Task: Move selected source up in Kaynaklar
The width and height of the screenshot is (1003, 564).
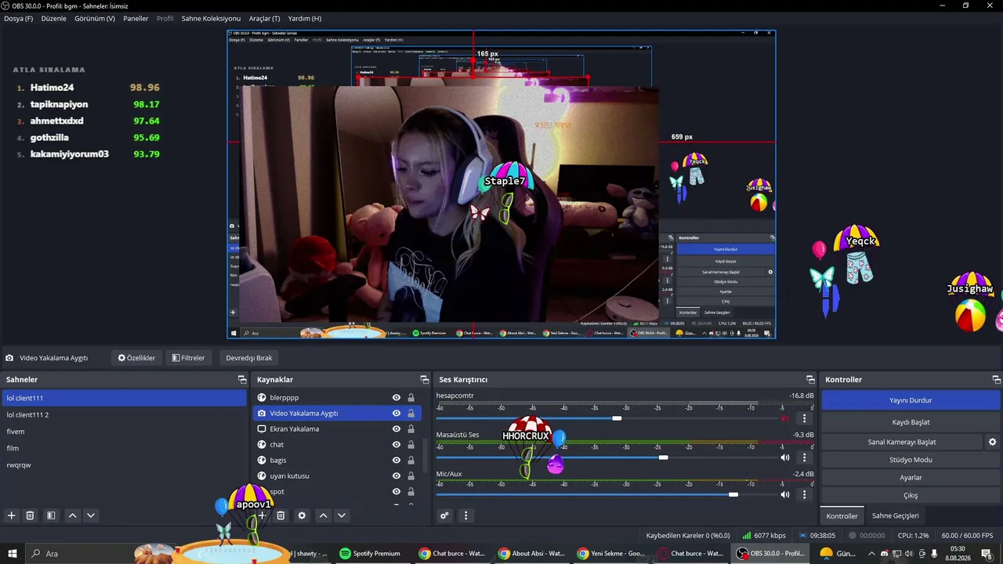Action: pyautogui.click(x=323, y=515)
